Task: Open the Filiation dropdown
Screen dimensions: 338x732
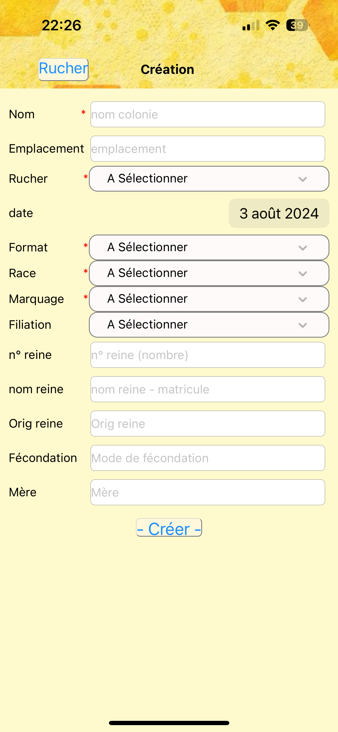Action: 209,325
